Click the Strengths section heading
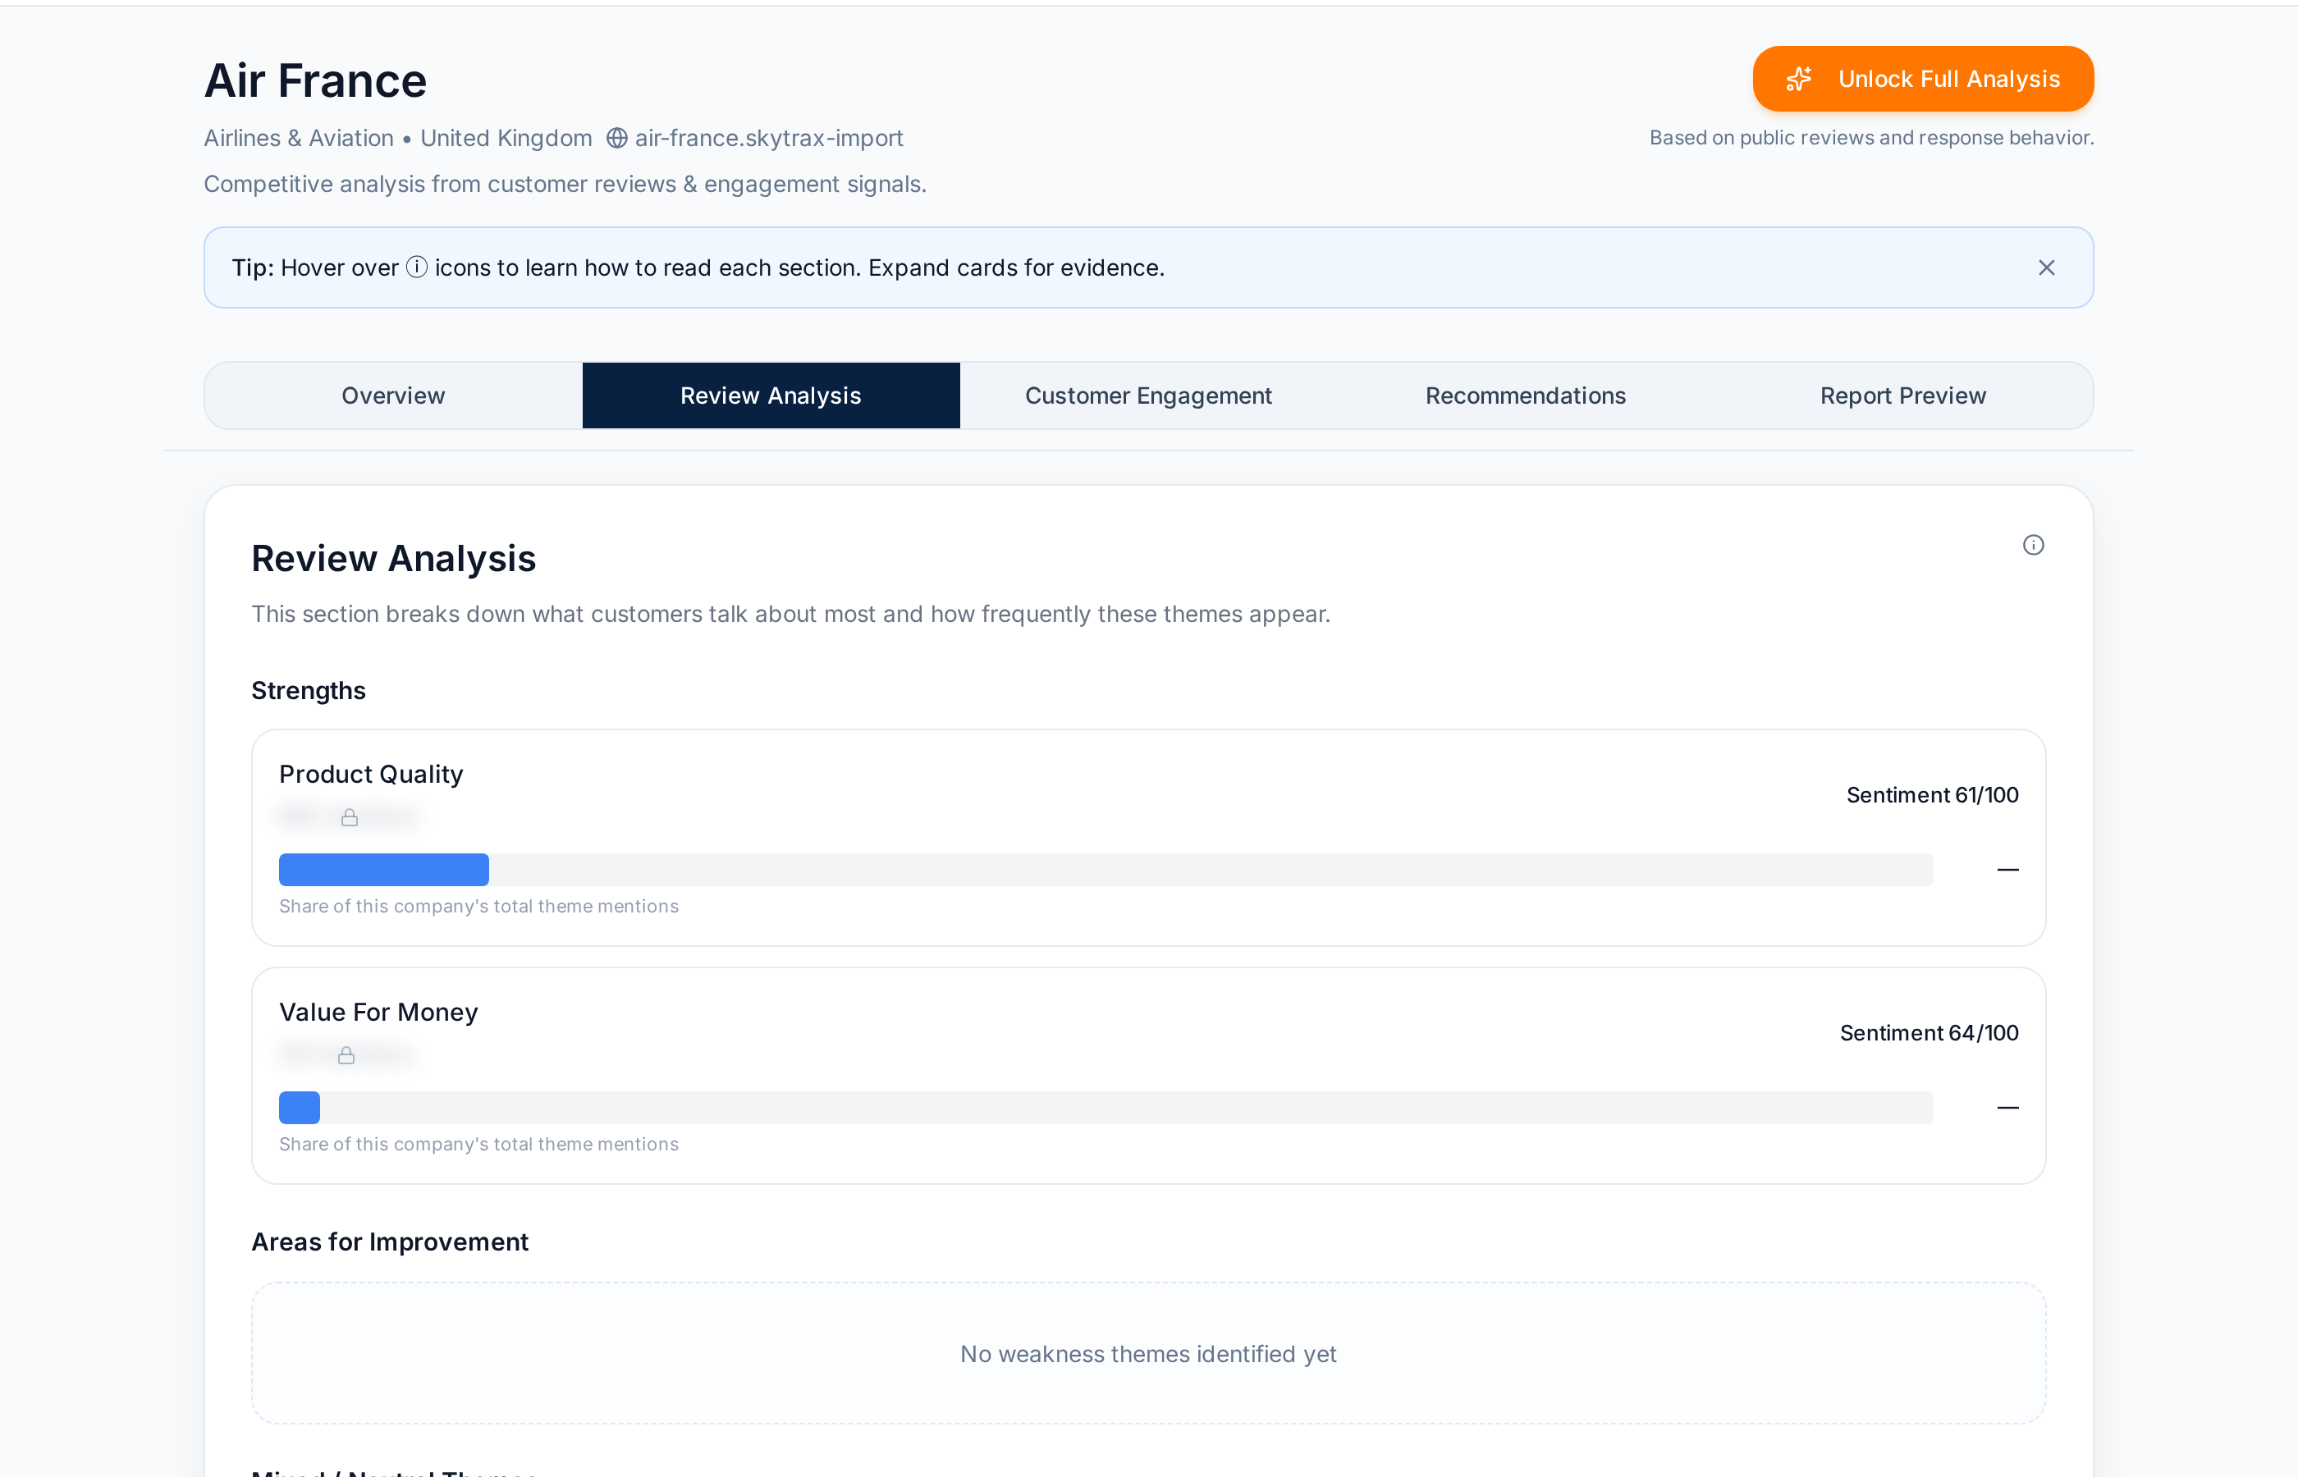The width and height of the screenshot is (2298, 1477). [309, 691]
